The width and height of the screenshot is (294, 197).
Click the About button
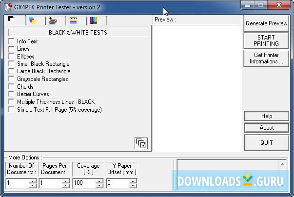pyautogui.click(x=266, y=128)
